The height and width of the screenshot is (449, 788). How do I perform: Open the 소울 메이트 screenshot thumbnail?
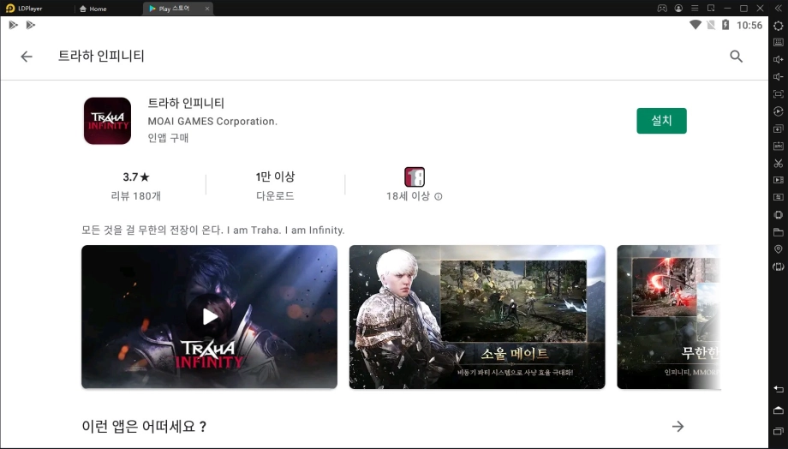point(477,317)
